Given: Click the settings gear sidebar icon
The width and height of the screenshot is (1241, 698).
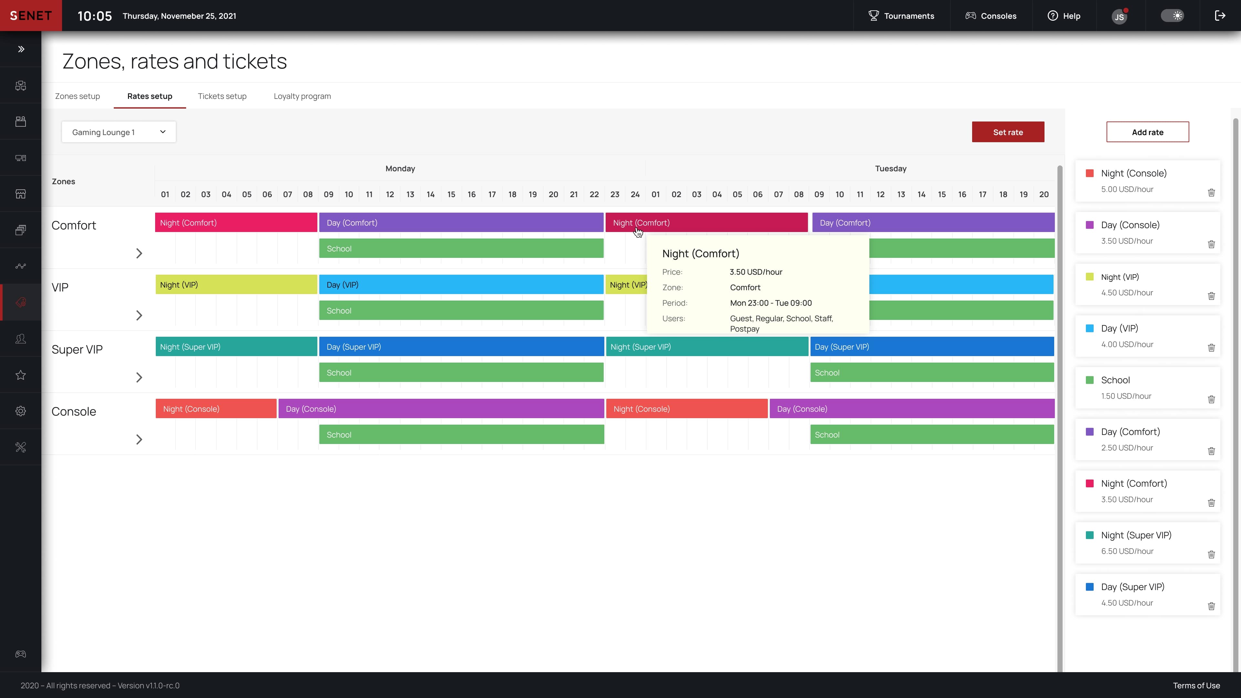Looking at the screenshot, I should (x=21, y=411).
